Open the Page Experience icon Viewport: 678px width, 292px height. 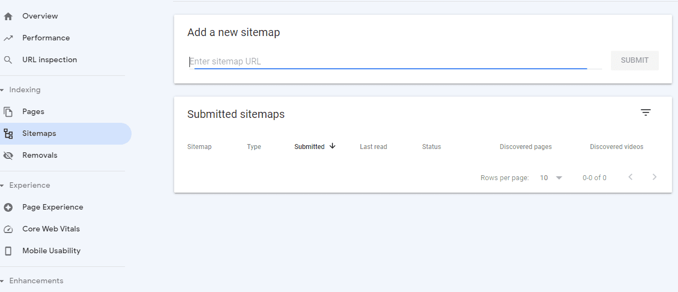coord(8,207)
